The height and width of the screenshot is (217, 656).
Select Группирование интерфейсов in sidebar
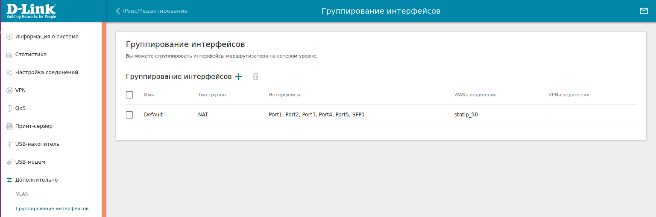(x=52, y=208)
